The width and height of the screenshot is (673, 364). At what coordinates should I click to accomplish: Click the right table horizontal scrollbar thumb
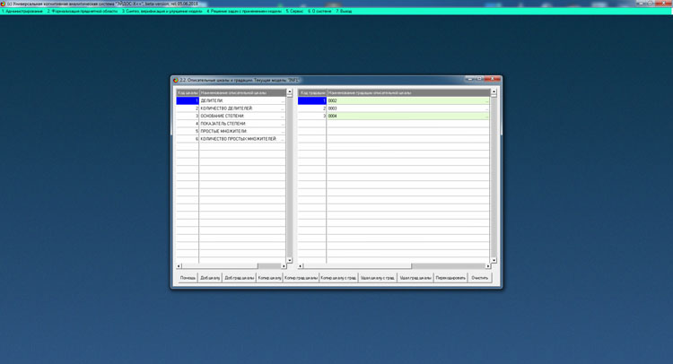(x=449, y=266)
